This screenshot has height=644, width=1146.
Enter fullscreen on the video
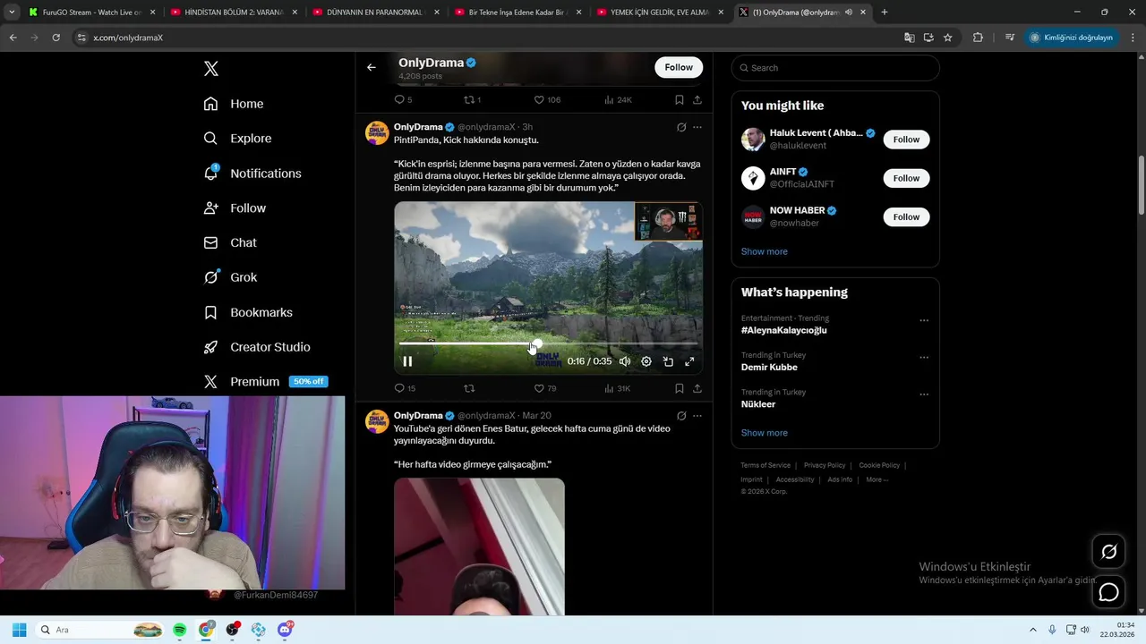[689, 361]
